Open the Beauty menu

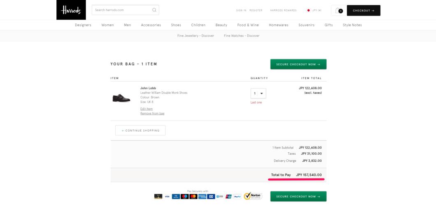pos(221,25)
